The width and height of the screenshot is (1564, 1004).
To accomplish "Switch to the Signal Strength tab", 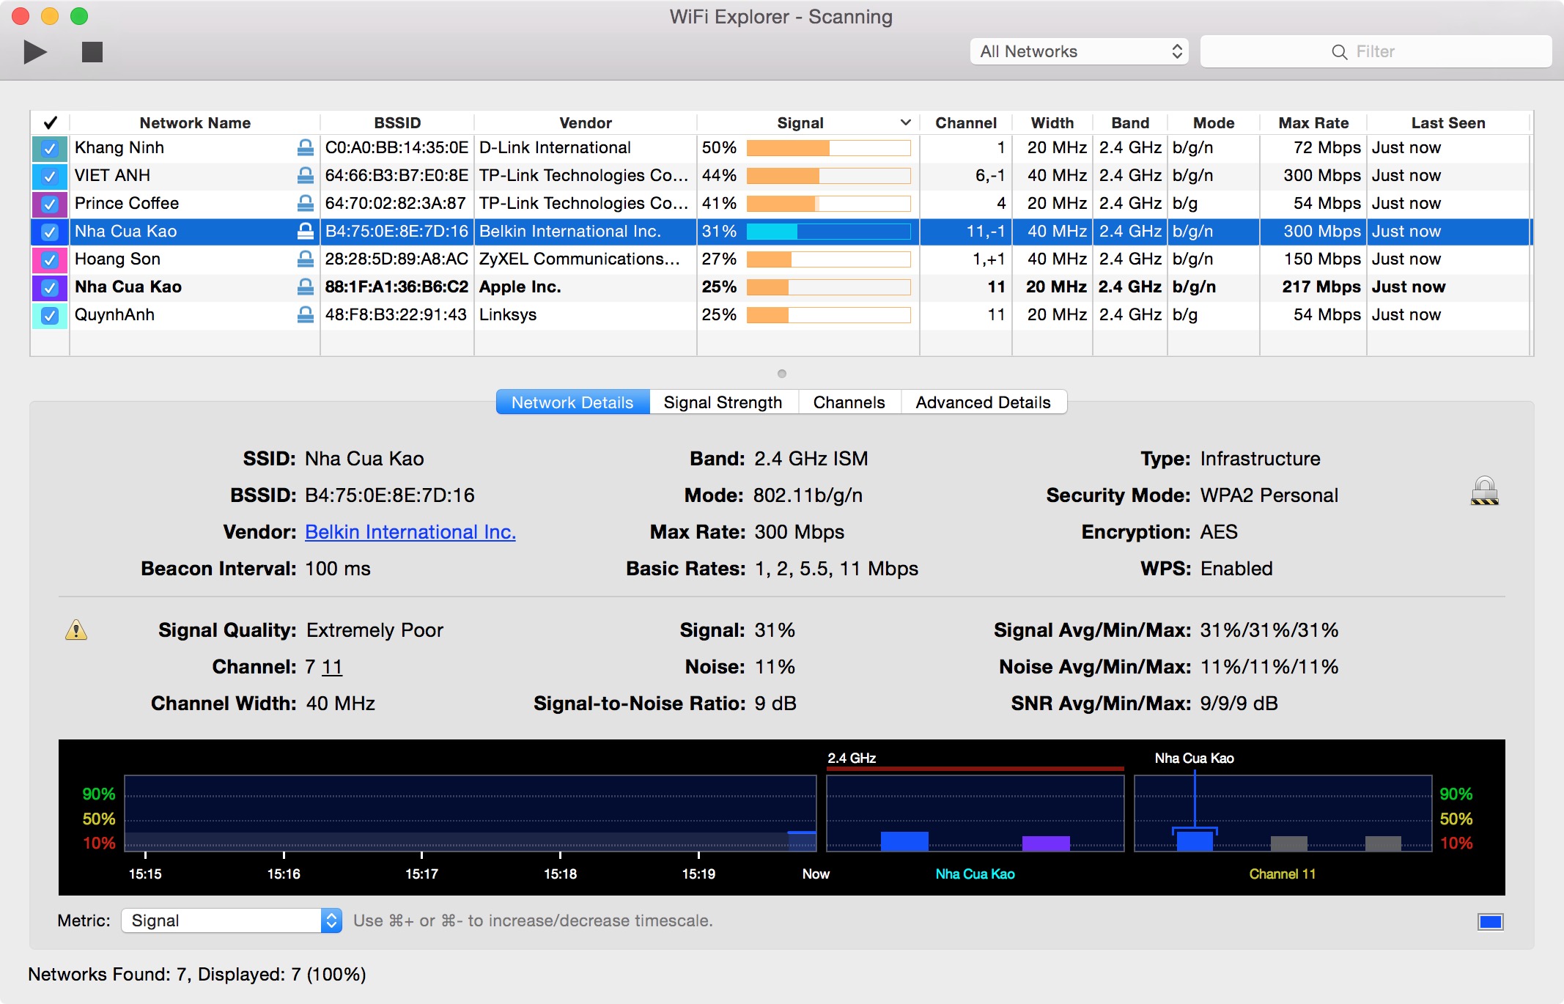I will click(723, 402).
